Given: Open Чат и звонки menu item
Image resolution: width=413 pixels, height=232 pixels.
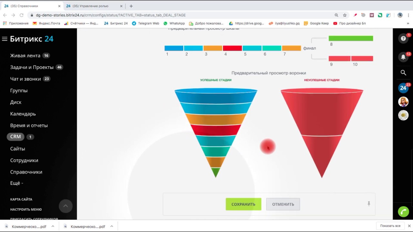Looking at the screenshot, I should coord(25,79).
